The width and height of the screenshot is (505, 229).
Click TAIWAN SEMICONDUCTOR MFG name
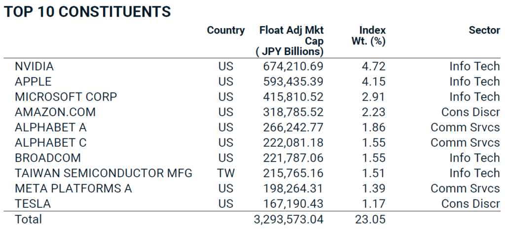tap(104, 173)
